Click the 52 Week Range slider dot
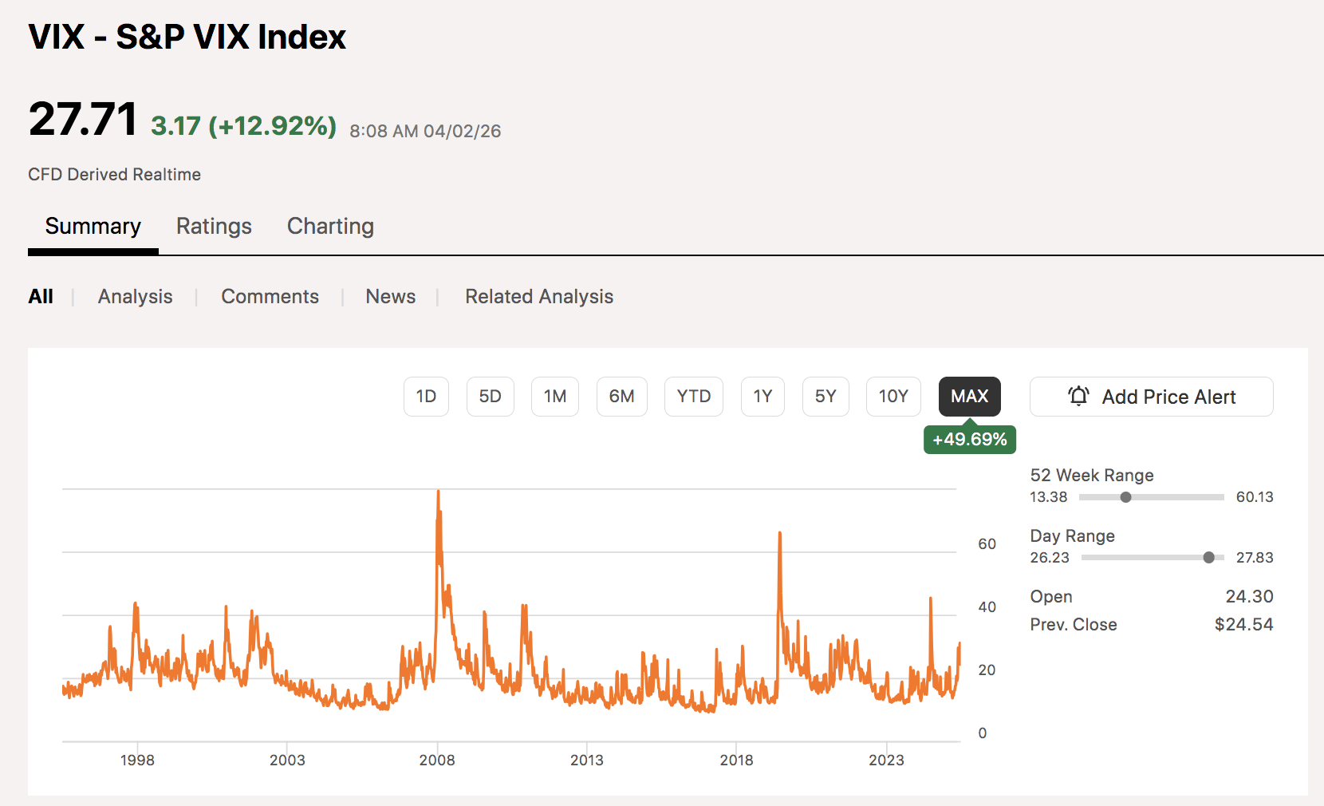Viewport: 1324px width, 806px height. click(1125, 497)
